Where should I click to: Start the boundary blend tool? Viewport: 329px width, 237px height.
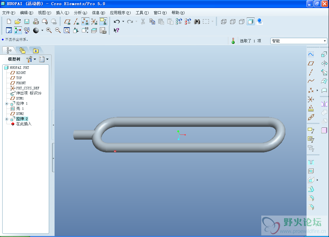click(324, 81)
